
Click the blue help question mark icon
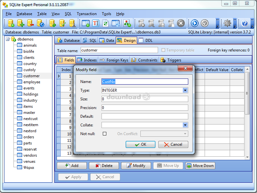tap(245, 23)
